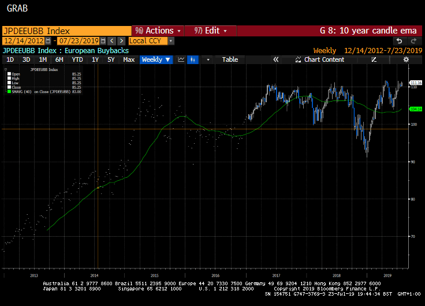The image size is (425, 306).
Task: Click the green SMAVG legend color swatch
Action: pos(9,92)
